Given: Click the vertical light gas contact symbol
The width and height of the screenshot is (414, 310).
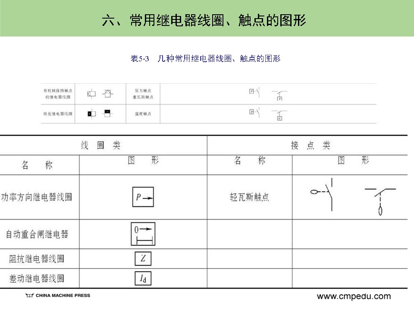Looking at the screenshot, I should (x=323, y=194).
